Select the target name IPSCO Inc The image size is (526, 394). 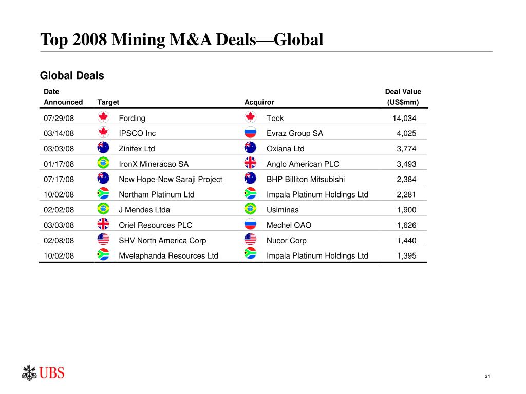tap(137, 133)
